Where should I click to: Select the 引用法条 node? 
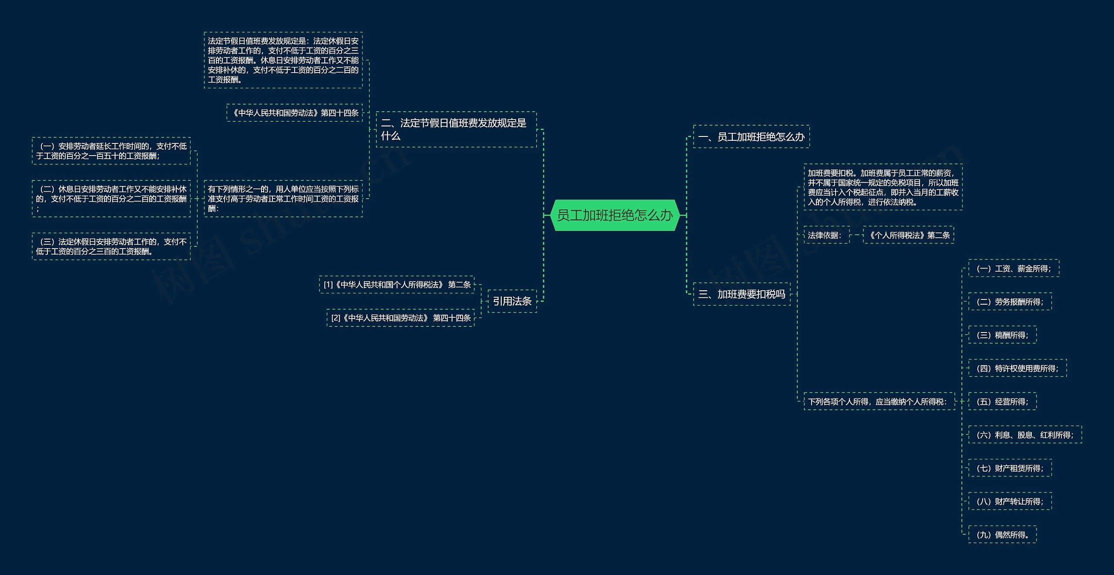tap(512, 301)
